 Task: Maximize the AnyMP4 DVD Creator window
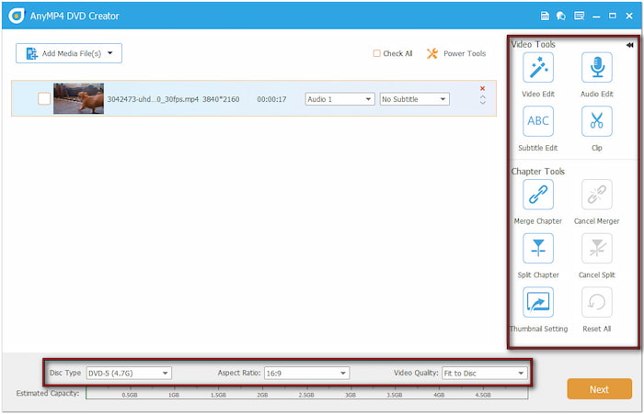click(x=613, y=16)
